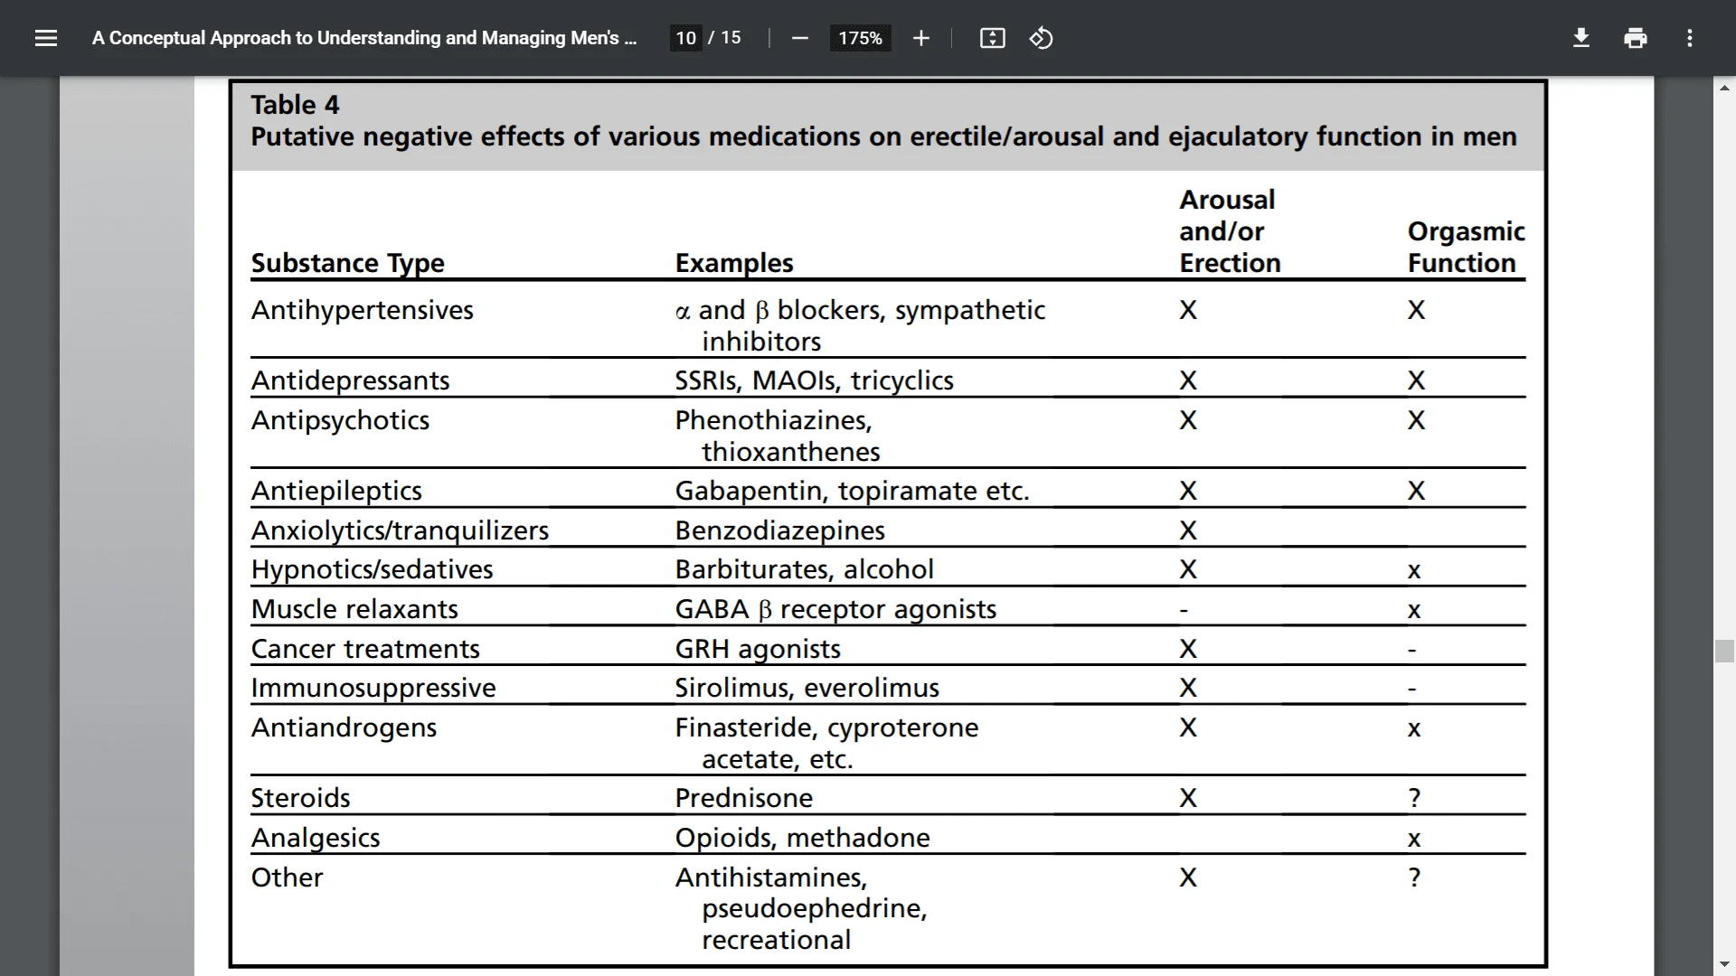Click the fit to page icon
This screenshot has width=1736, height=976.
click(x=992, y=38)
